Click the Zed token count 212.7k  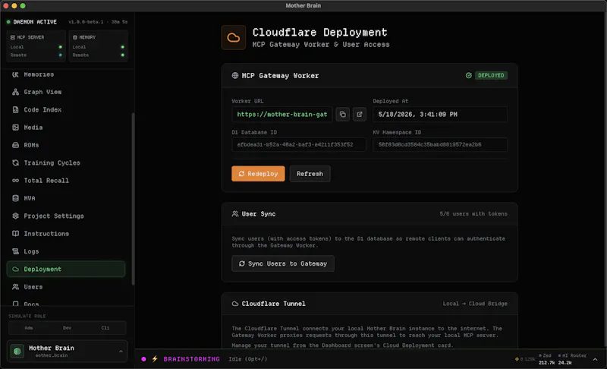point(546,363)
